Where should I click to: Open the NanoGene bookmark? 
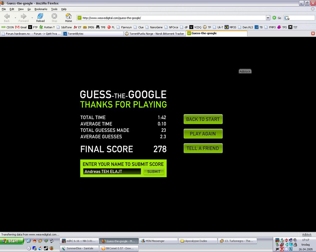pos(154,27)
